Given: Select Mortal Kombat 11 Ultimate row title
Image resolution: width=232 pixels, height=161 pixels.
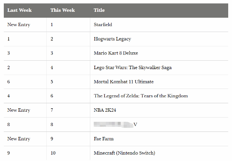Looking at the screenshot, I should (124, 82).
